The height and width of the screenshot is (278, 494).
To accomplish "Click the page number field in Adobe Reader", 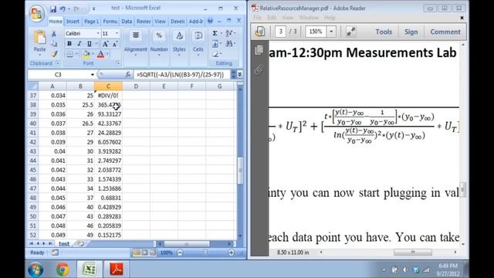I will [x=280, y=32].
